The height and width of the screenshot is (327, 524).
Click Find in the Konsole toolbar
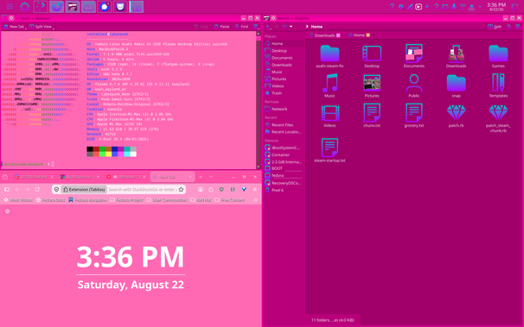(x=241, y=27)
